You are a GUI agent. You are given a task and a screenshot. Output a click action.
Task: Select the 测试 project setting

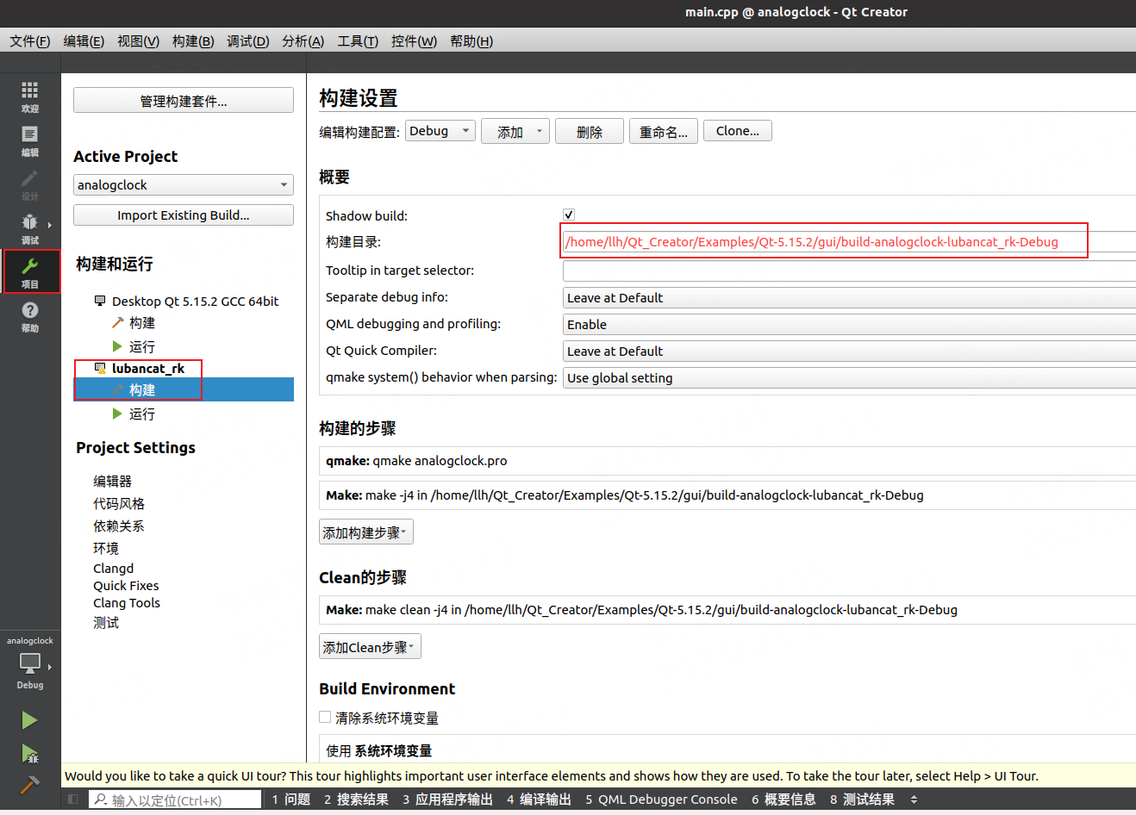click(x=106, y=622)
